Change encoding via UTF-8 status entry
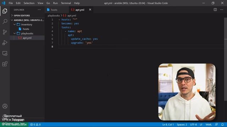Screen dimensions: 227x127 [193, 125]
